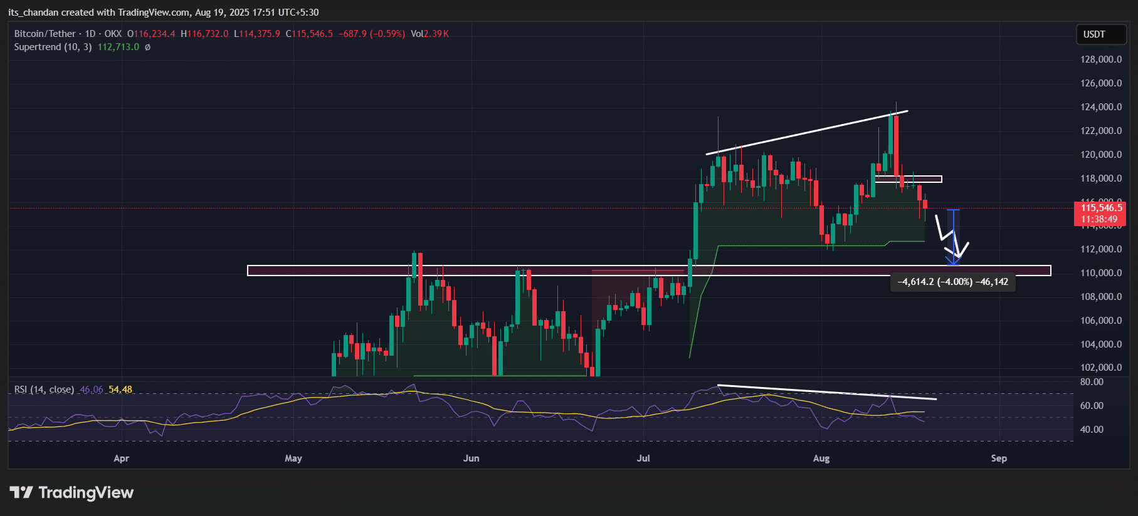The height and width of the screenshot is (516, 1138).
Task: Click the RSI (14, close) indicator legend
Action: (44, 390)
